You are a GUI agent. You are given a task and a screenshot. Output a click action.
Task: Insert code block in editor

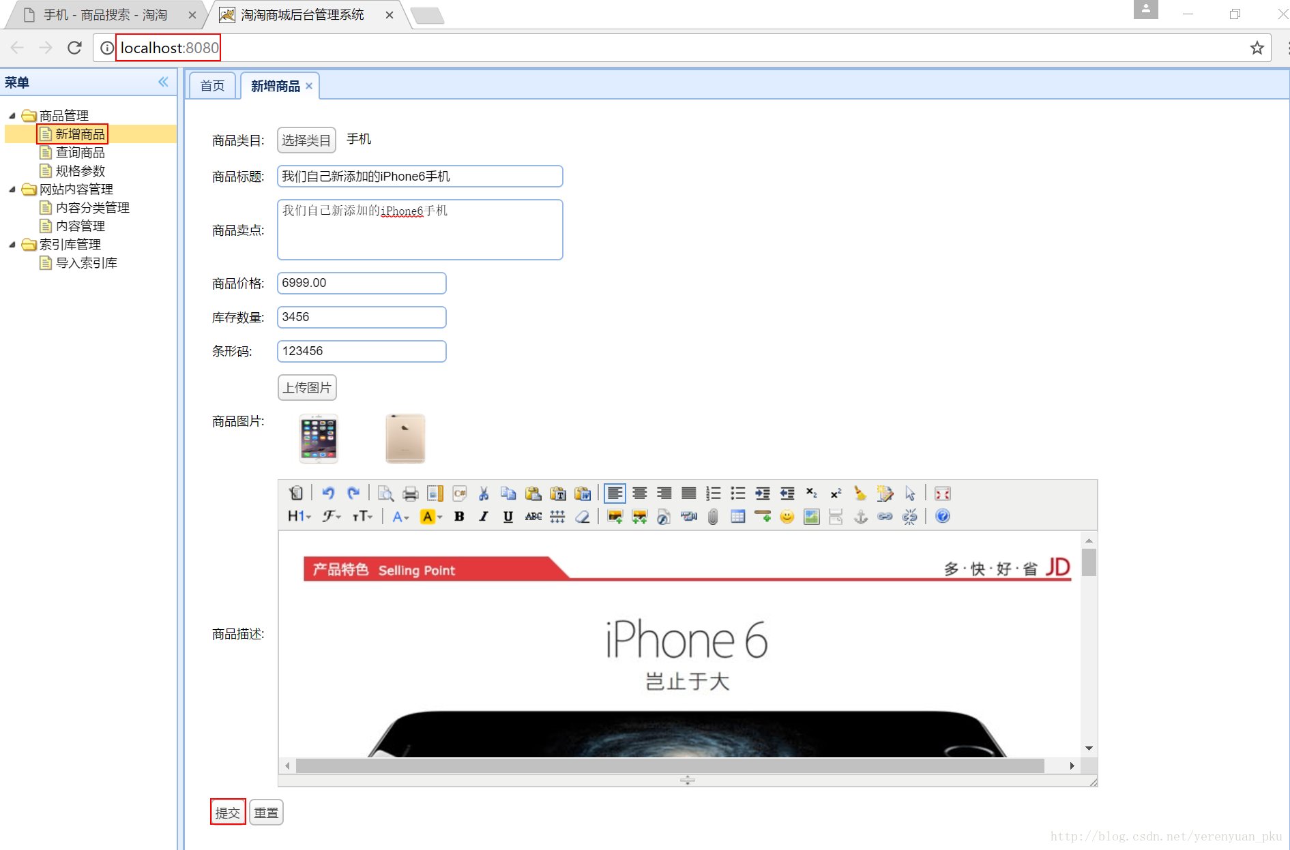coord(459,493)
